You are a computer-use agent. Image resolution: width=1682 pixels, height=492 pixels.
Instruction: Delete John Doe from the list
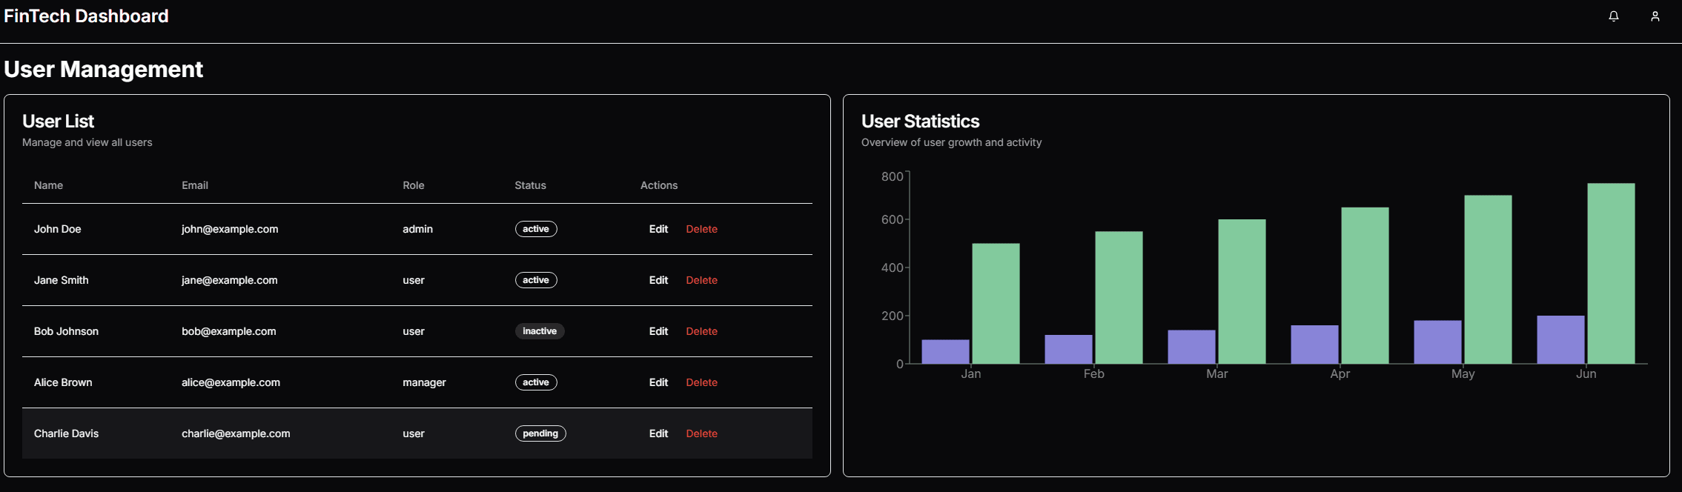click(x=701, y=229)
